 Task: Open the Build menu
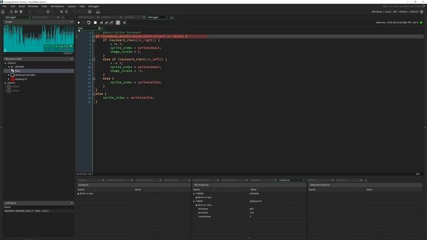click(21, 6)
